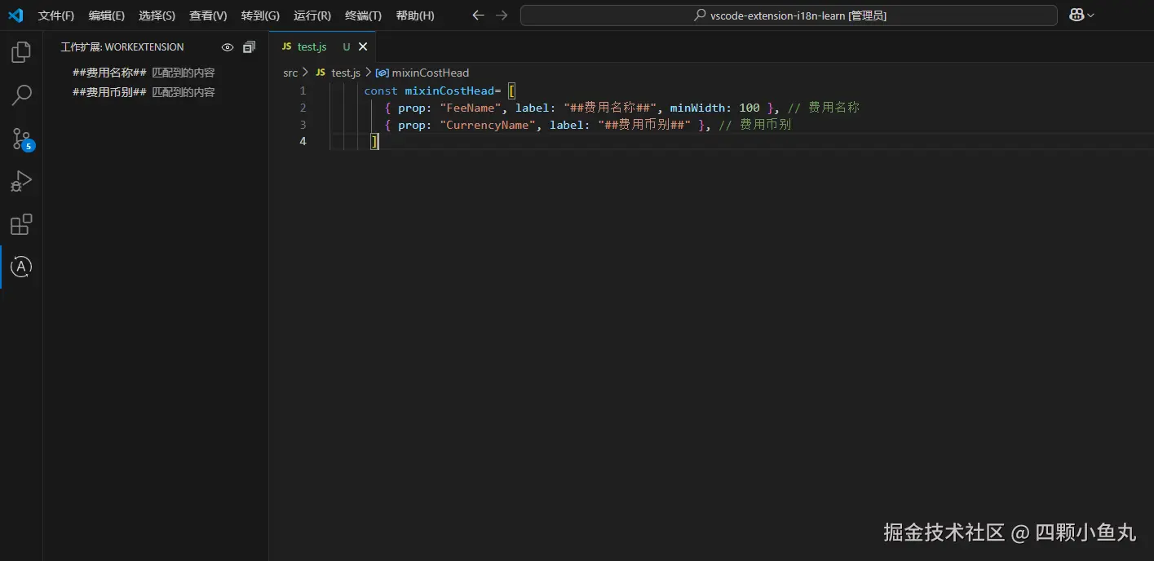Click line number 1 in gutter

pyautogui.click(x=303, y=91)
